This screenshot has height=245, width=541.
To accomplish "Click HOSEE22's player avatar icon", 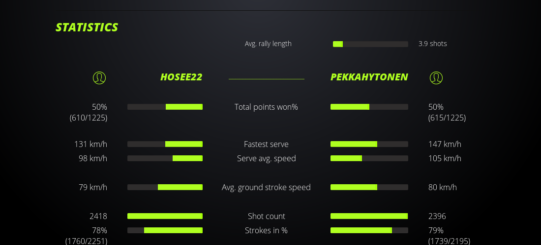I will pyautogui.click(x=99, y=77).
